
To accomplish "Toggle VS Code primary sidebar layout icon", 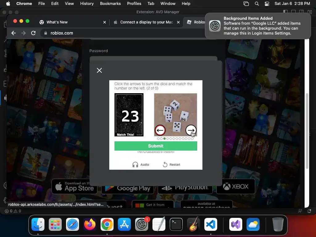I will pos(285,12).
